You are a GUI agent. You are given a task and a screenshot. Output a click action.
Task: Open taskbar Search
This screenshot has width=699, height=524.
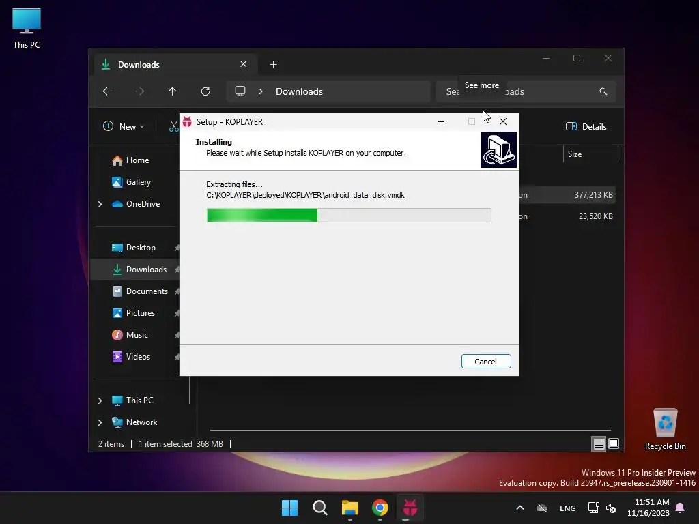coord(319,508)
